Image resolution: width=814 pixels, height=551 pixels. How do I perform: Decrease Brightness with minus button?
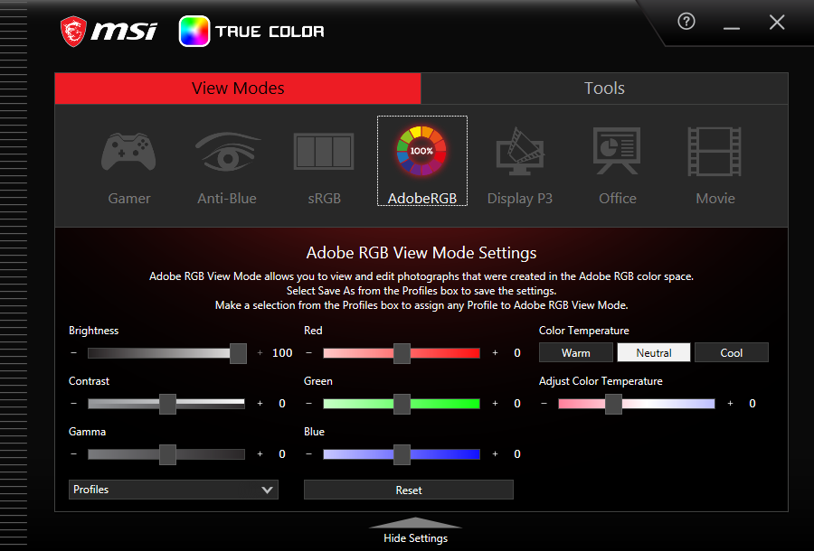click(x=74, y=352)
